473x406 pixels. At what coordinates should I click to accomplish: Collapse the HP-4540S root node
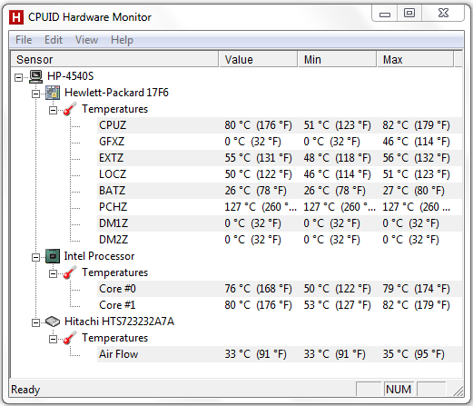tap(19, 77)
